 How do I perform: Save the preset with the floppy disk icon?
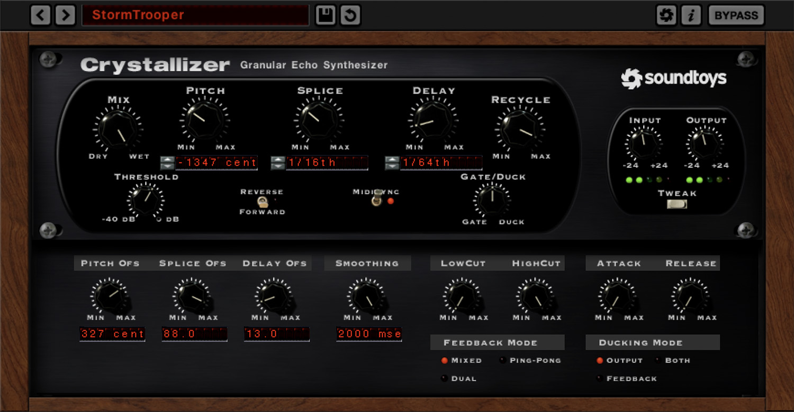tap(326, 15)
